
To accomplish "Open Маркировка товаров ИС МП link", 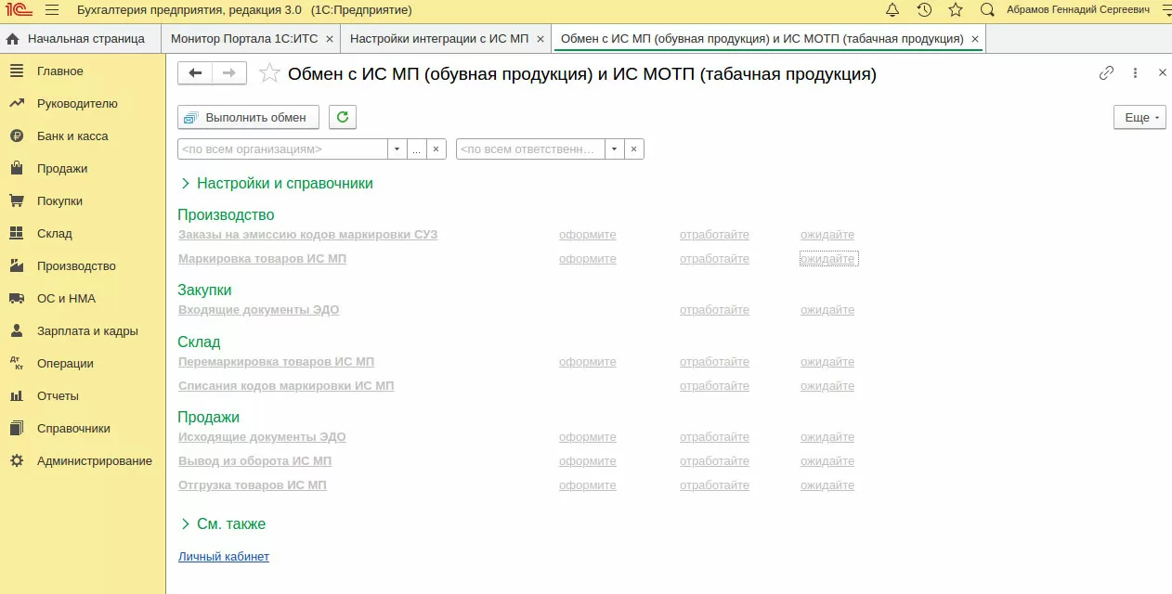I will pos(262,259).
